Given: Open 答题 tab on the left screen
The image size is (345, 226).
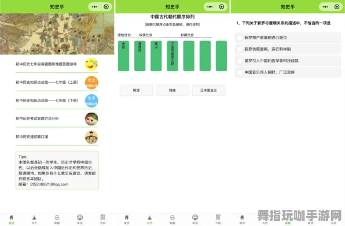Looking at the screenshot, I should coord(57,220).
